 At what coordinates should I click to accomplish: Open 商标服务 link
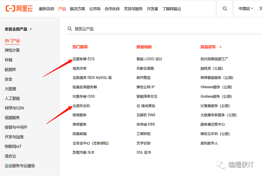[x=80, y=124]
